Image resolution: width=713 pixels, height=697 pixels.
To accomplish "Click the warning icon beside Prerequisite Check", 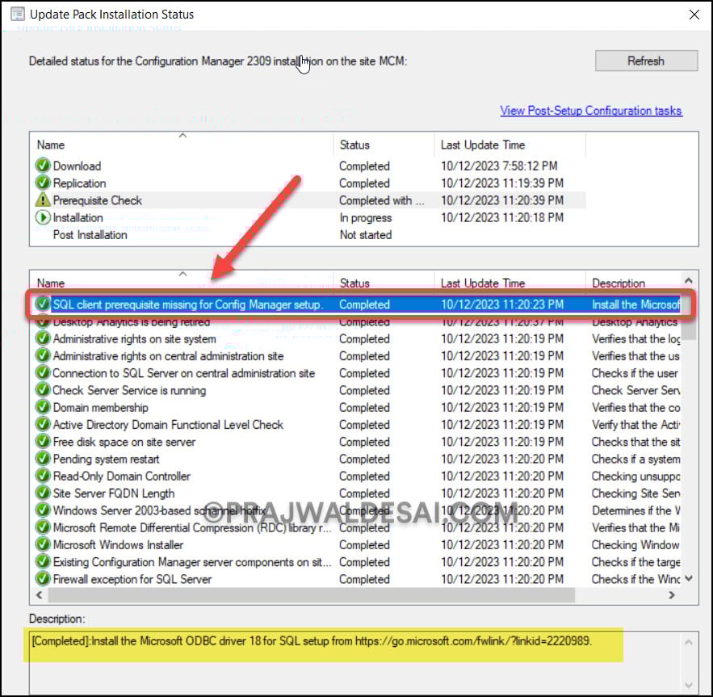I will pos(43,200).
